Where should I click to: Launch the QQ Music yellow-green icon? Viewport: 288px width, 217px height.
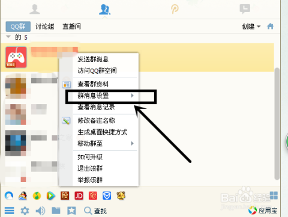[x=37, y=196]
